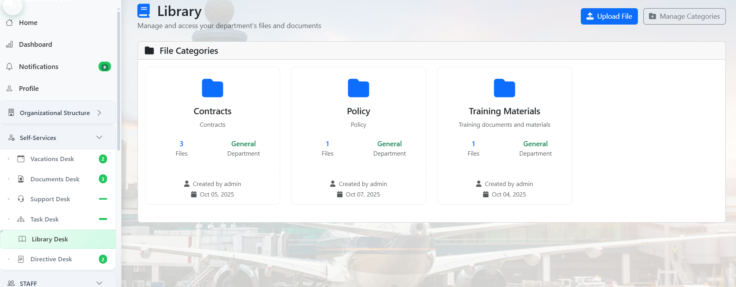Screen dimensions: 736x287
Task: Click the Notifications count badge
Action: 104,67
